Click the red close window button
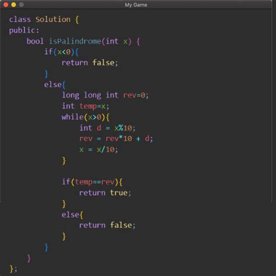This screenshot has width=276, height=276. click(x=6, y=5)
